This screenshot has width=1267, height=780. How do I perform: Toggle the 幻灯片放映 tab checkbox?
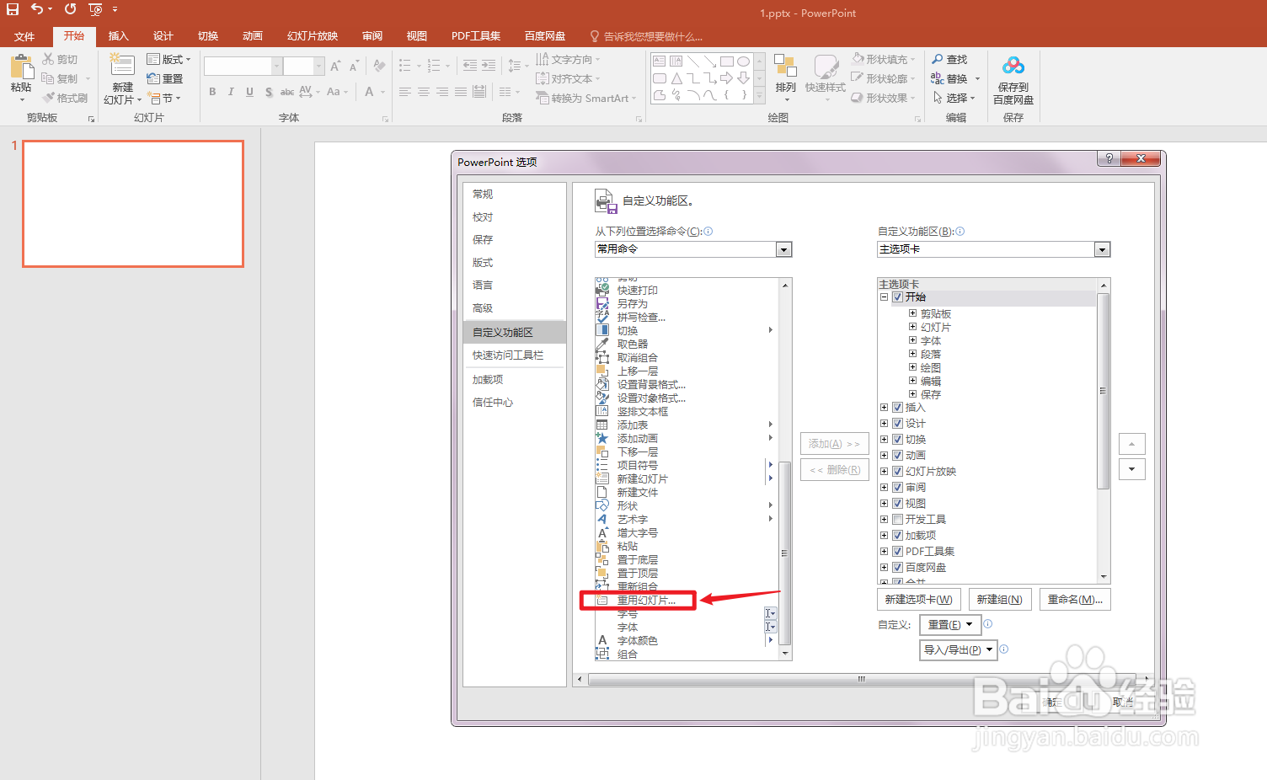[898, 472]
